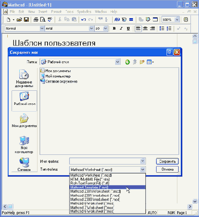Viewport: 199px width, 217px height.
Task: Click the Имя файла input field
Action: (x=105, y=161)
